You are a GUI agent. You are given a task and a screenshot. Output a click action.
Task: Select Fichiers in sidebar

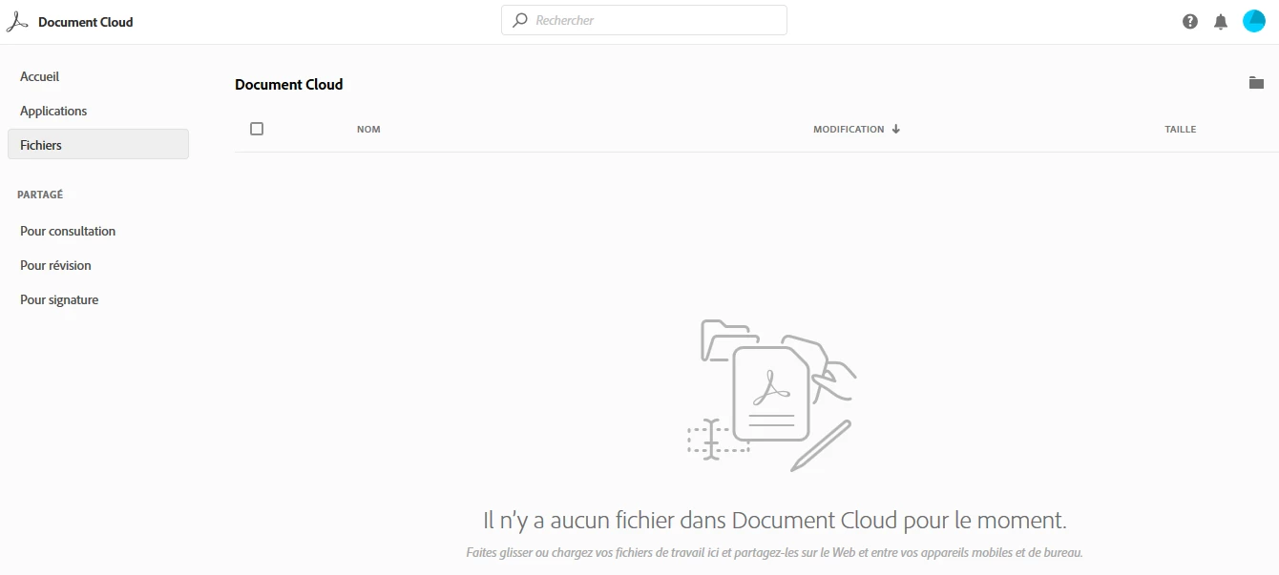98,145
